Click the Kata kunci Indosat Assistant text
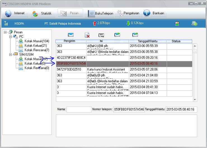The image size is (207, 148). point(106,69)
